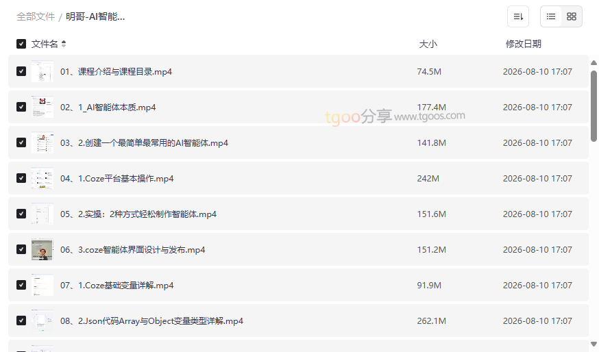
Task: Open thumbnail of 05、2.实操 video
Action: click(42, 214)
